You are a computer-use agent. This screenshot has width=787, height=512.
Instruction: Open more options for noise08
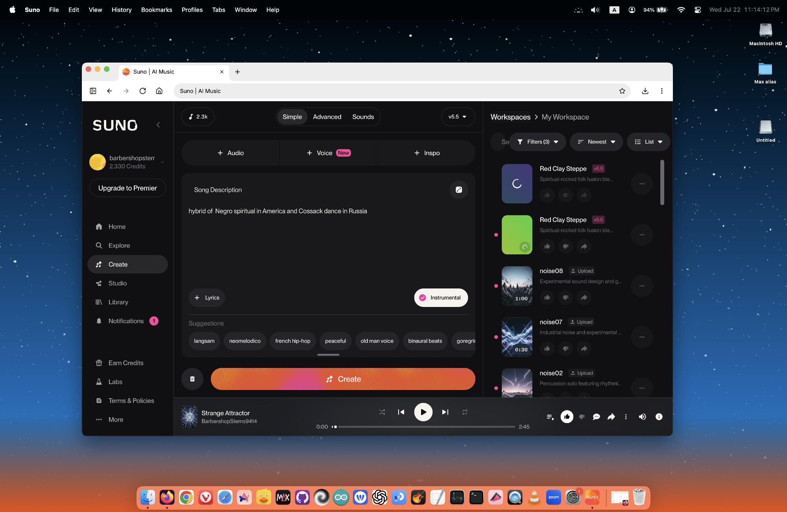tap(642, 286)
